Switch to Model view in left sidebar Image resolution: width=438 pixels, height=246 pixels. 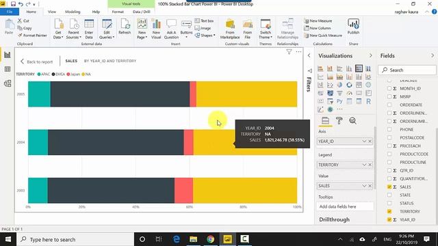pos(8,83)
